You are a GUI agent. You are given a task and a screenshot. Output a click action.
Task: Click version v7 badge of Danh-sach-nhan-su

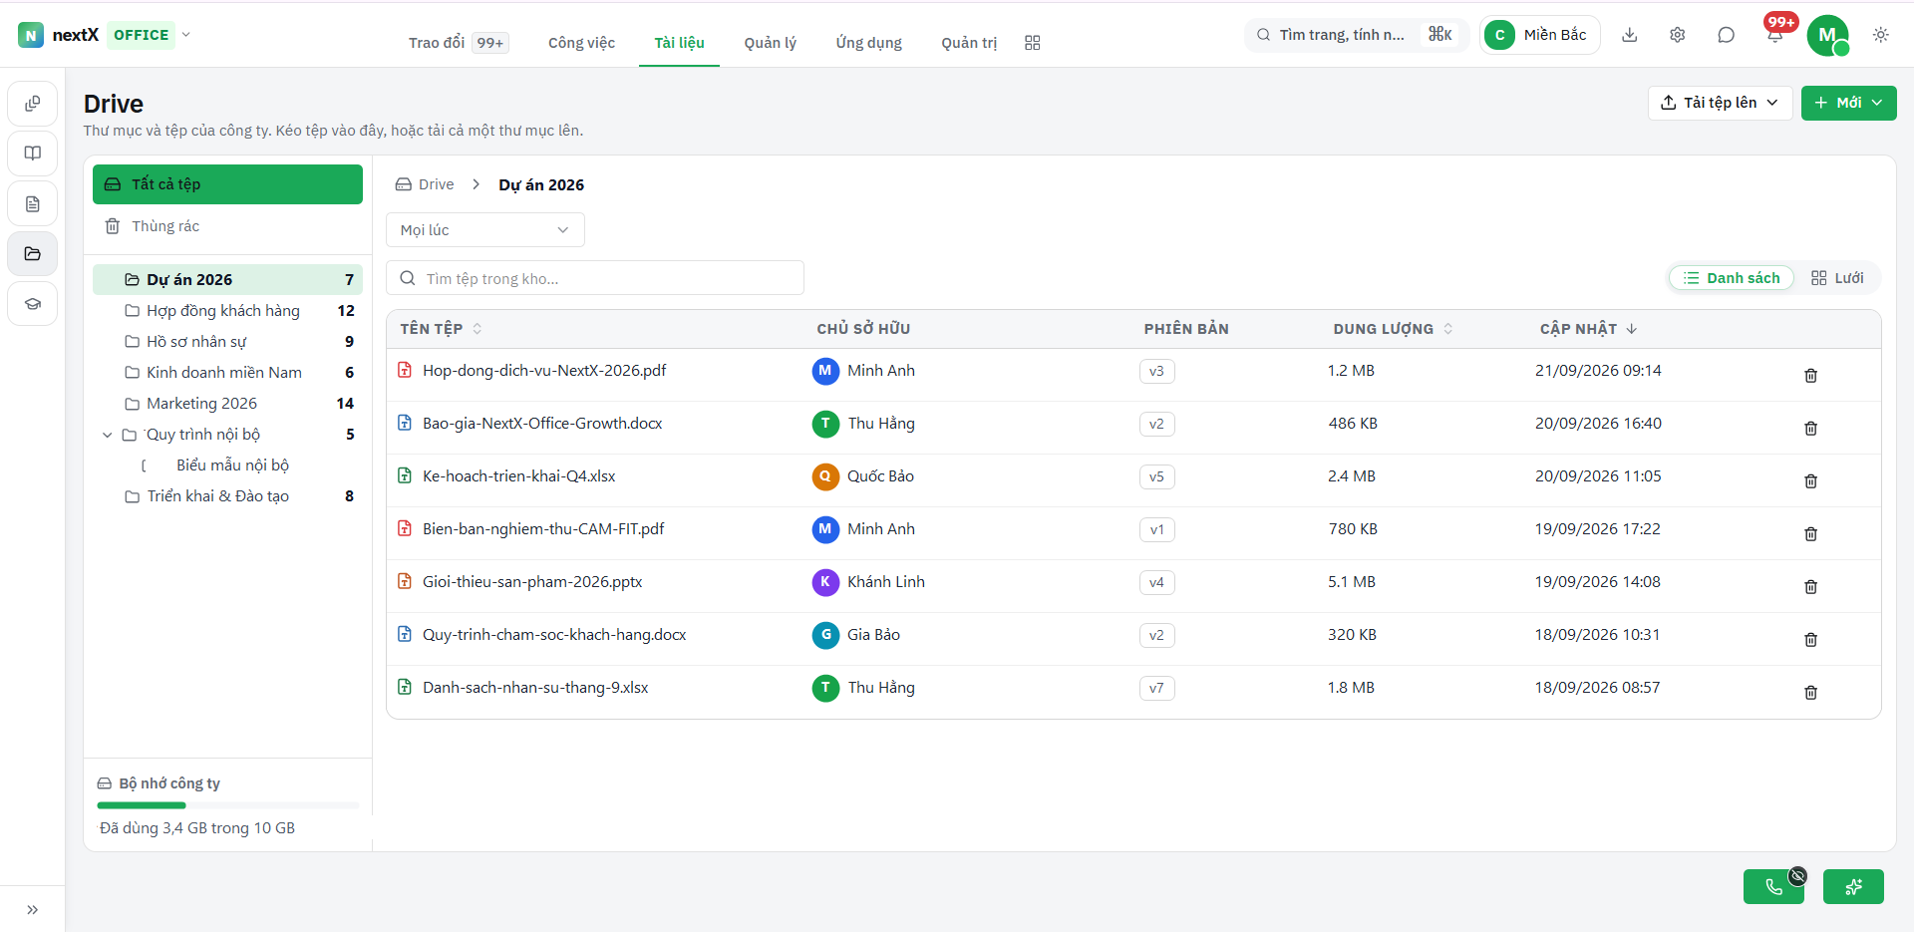1156,688
